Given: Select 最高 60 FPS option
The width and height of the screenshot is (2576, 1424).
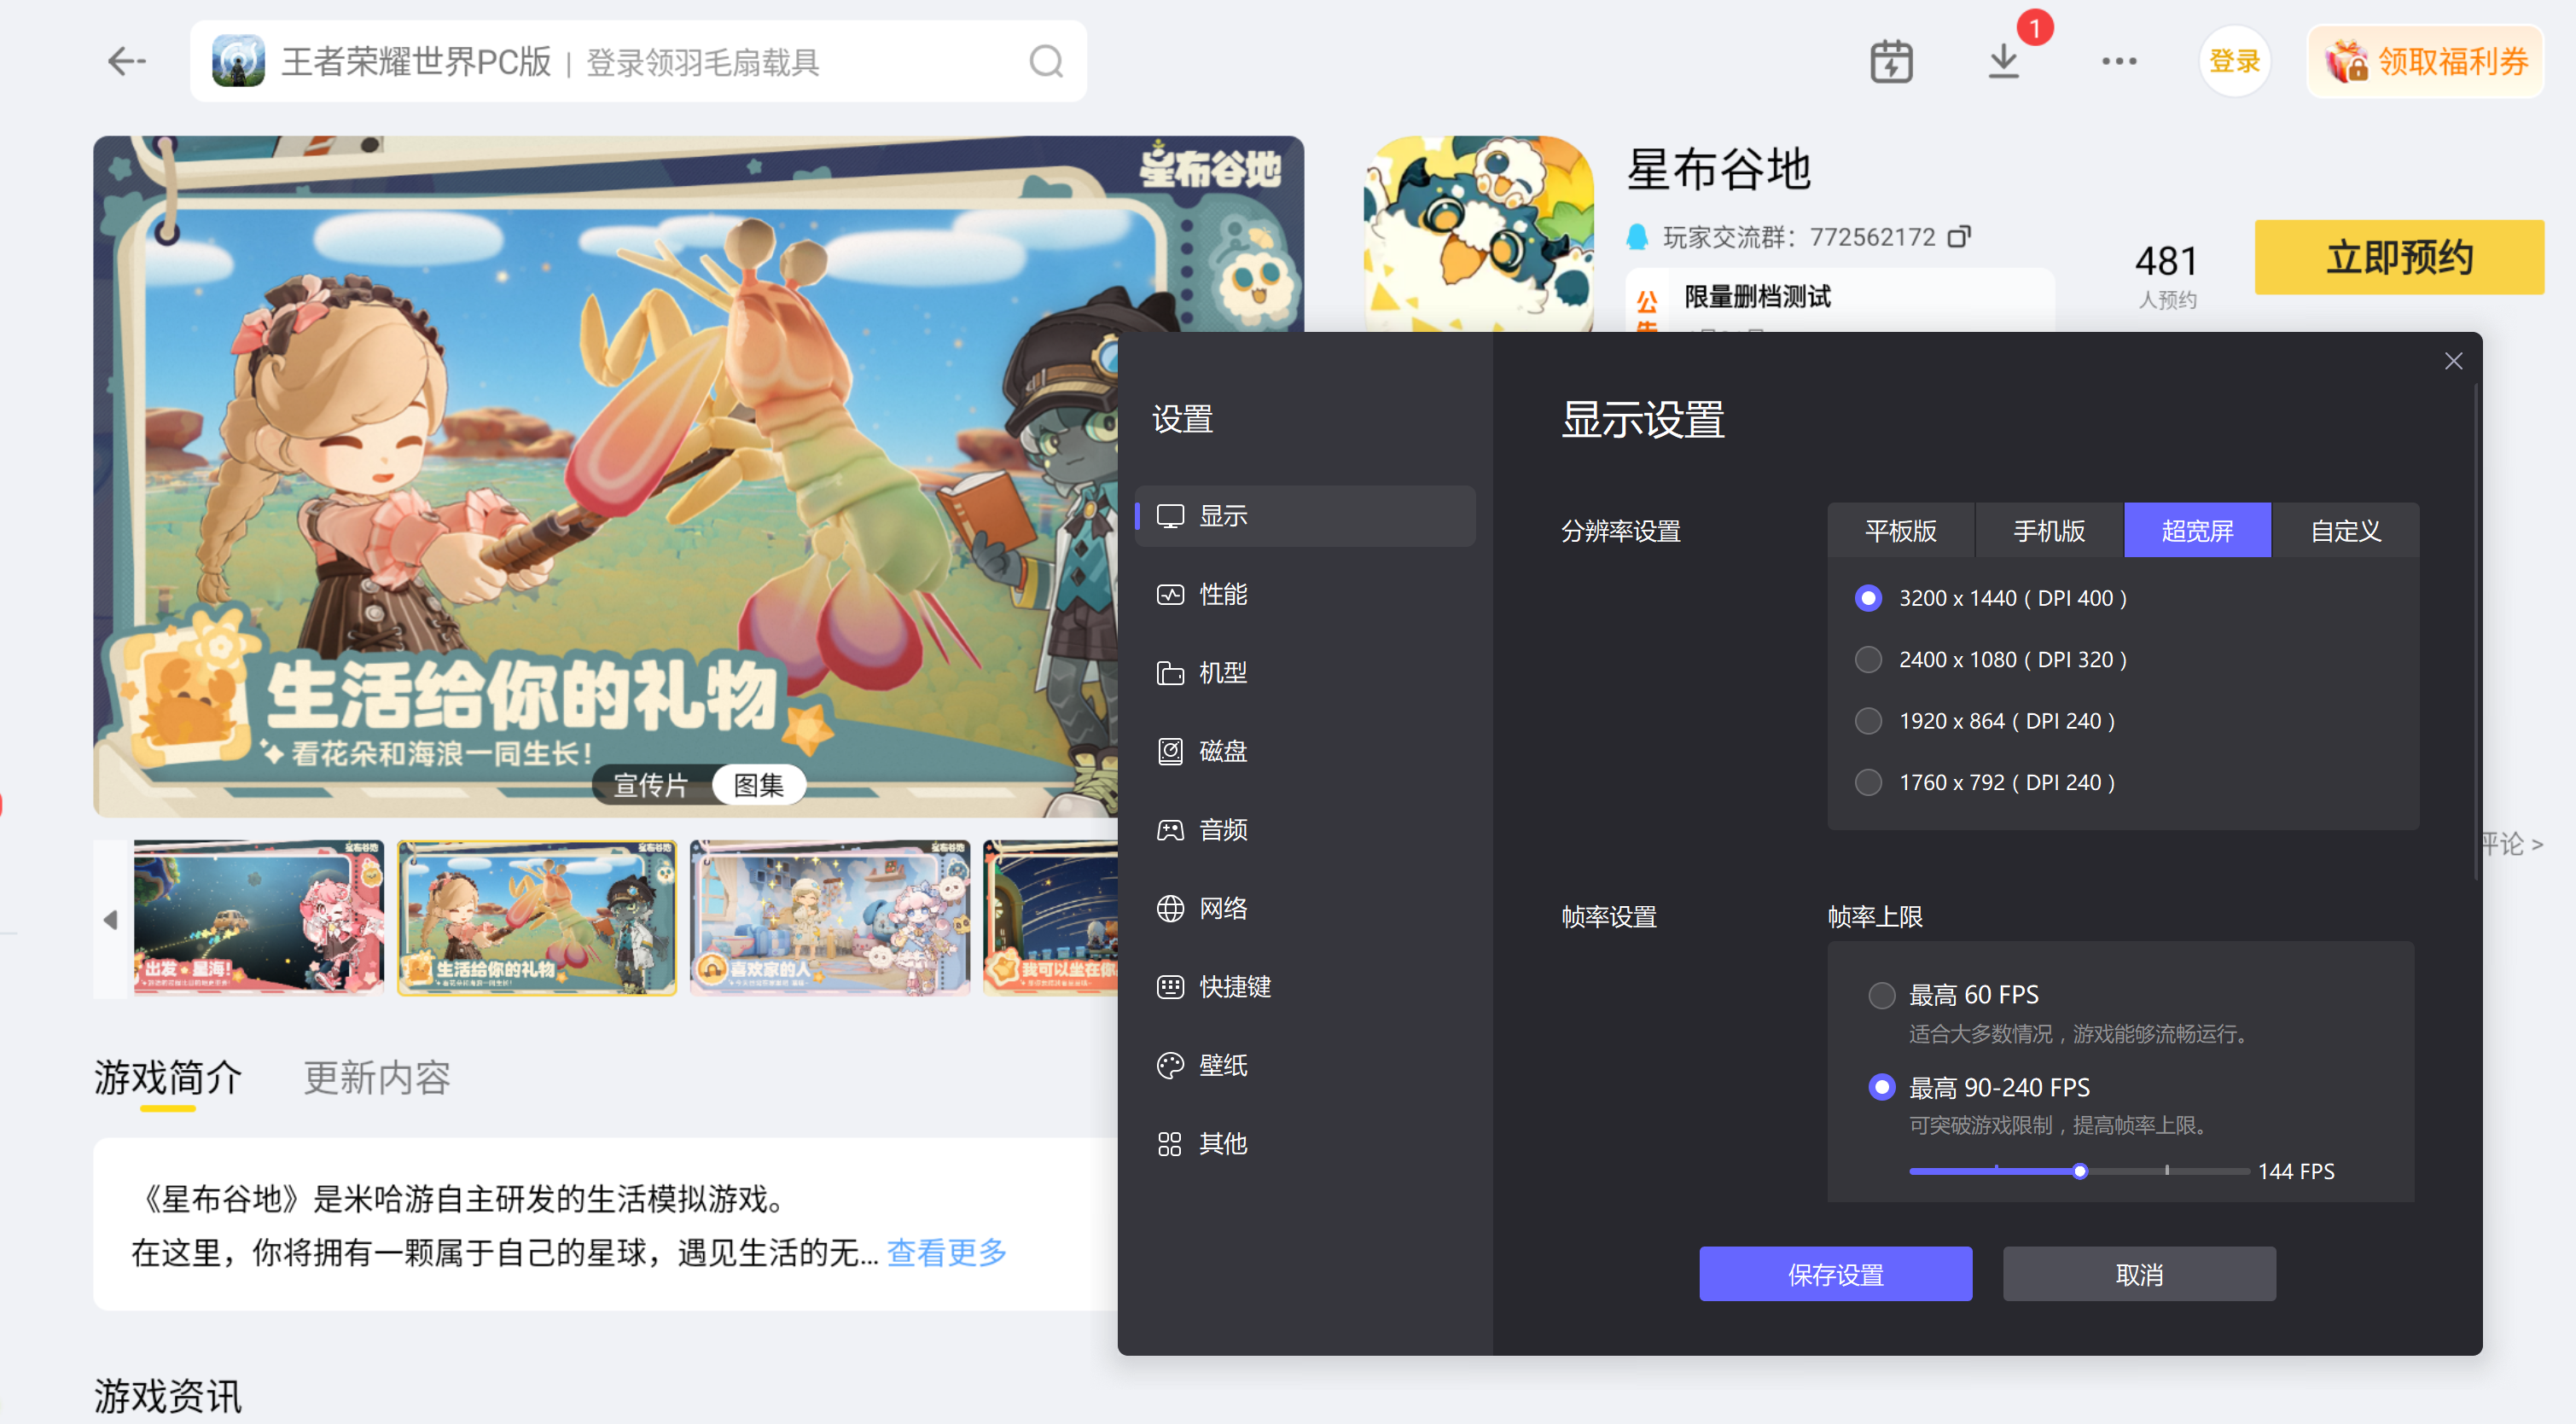Looking at the screenshot, I should pyautogui.click(x=1882, y=996).
